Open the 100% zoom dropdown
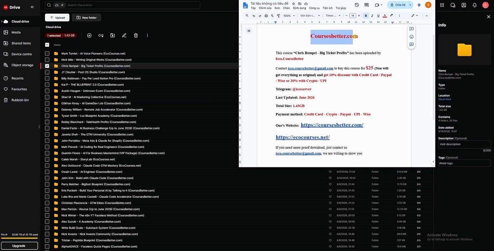494x251 pixels. tap(289, 16)
